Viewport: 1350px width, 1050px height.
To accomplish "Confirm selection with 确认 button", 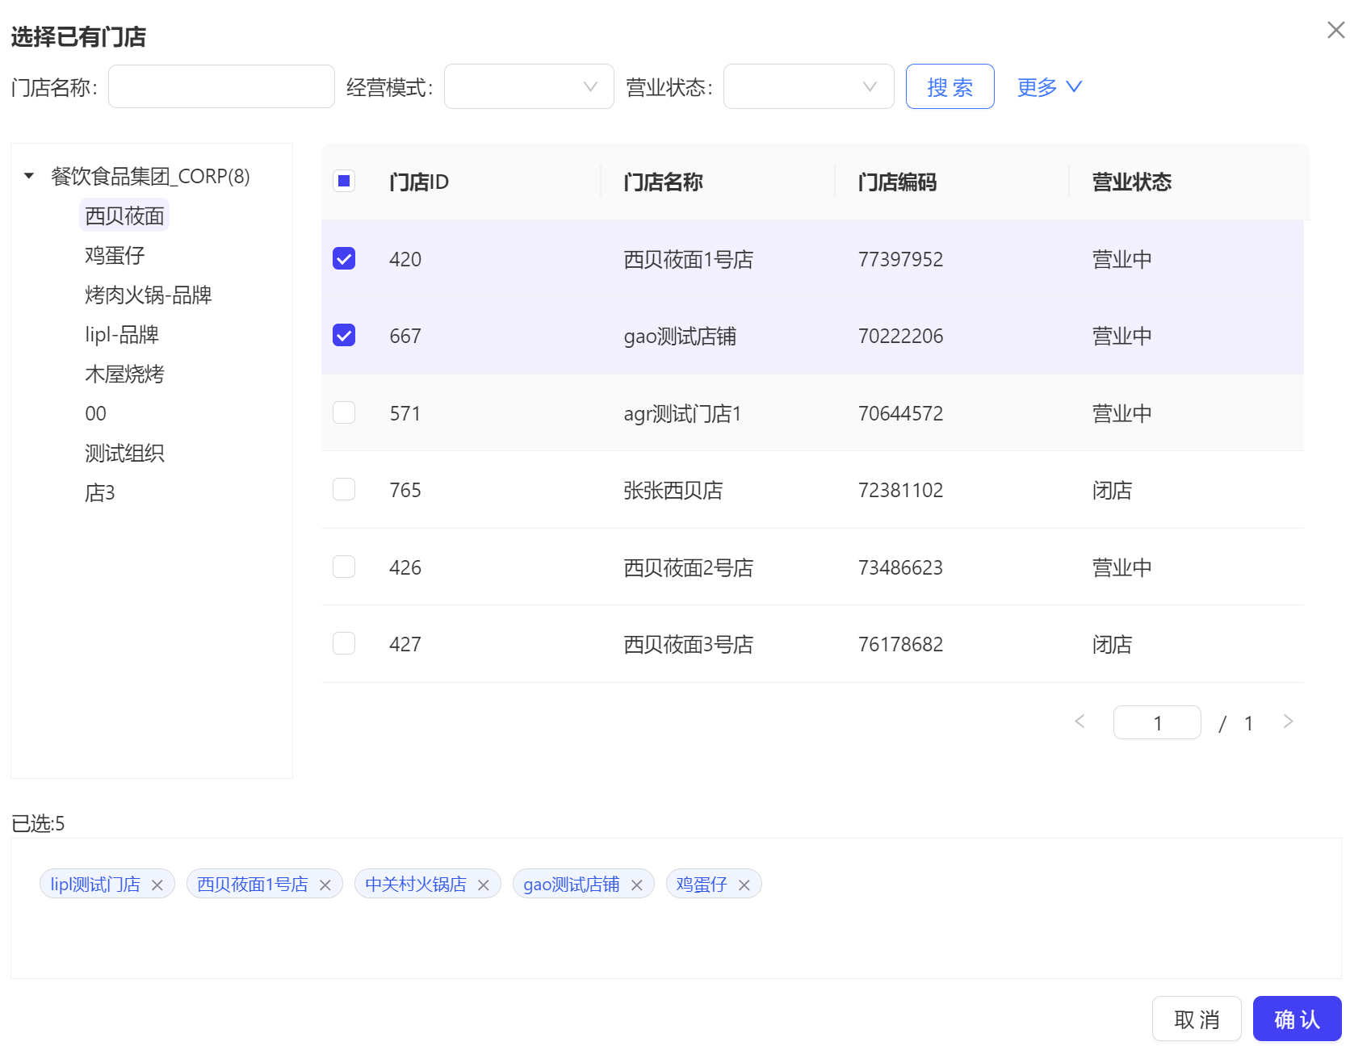I will pyautogui.click(x=1297, y=1019).
